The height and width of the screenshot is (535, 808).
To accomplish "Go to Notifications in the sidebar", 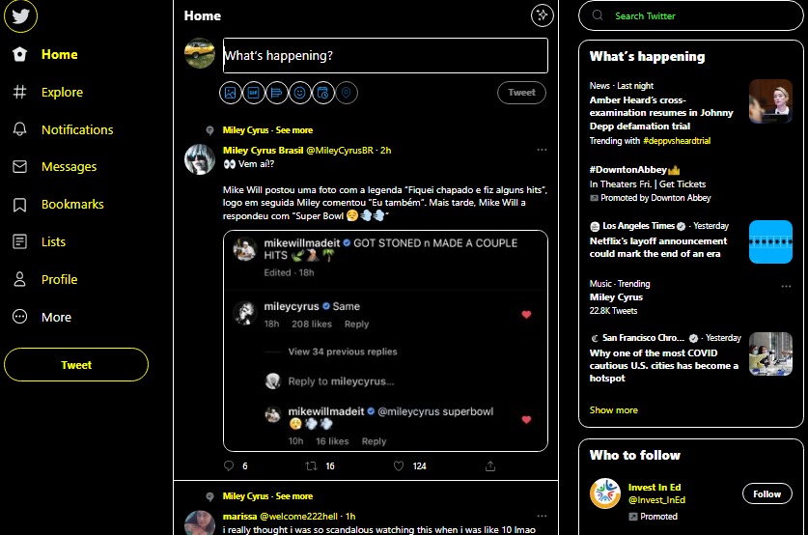I will [x=63, y=129].
